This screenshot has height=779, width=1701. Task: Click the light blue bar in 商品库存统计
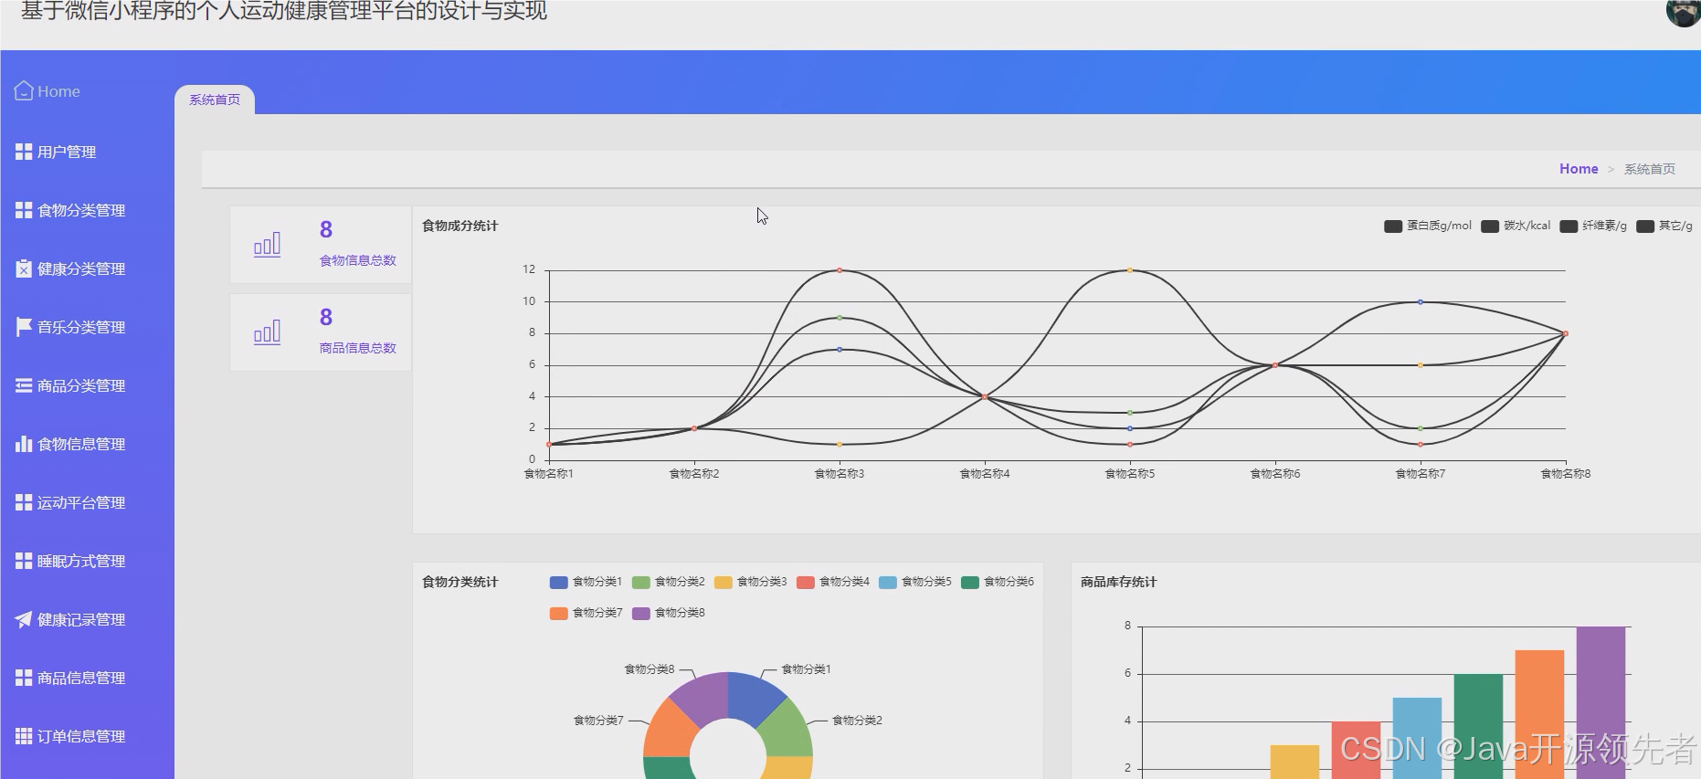click(1417, 738)
